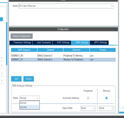Open the GPIO Settings tab

99,43
